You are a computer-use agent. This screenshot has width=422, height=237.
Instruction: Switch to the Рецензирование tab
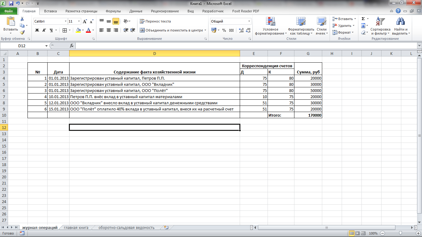point(165,11)
